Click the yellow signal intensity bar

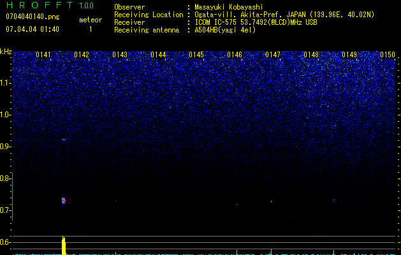tap(64, 245)
